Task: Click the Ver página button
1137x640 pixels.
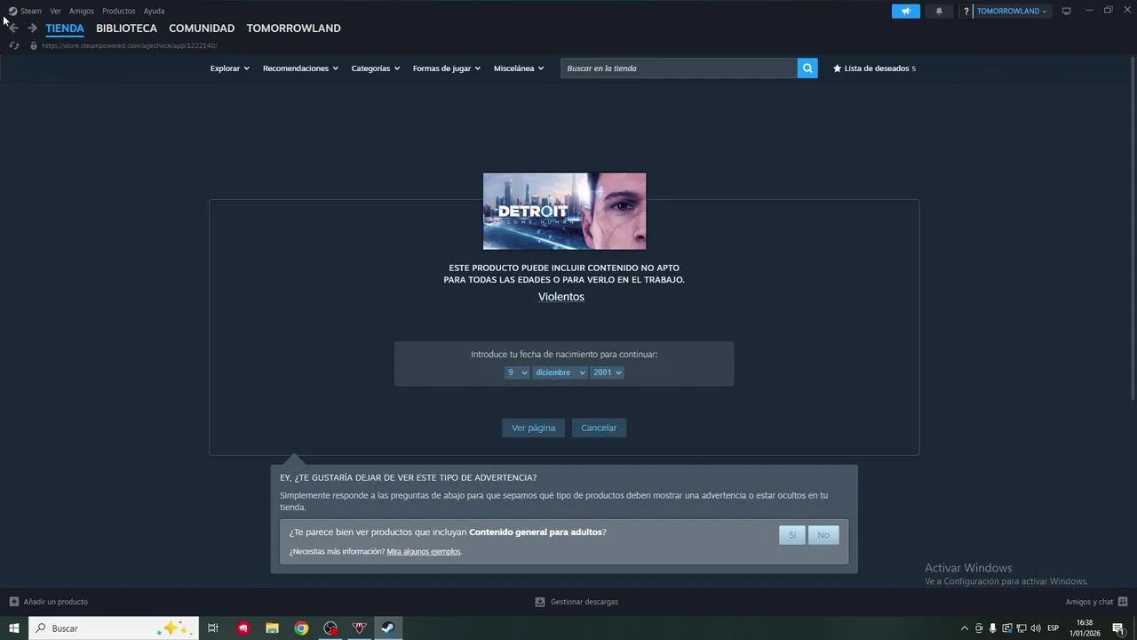Action: [x=533, y=428]
